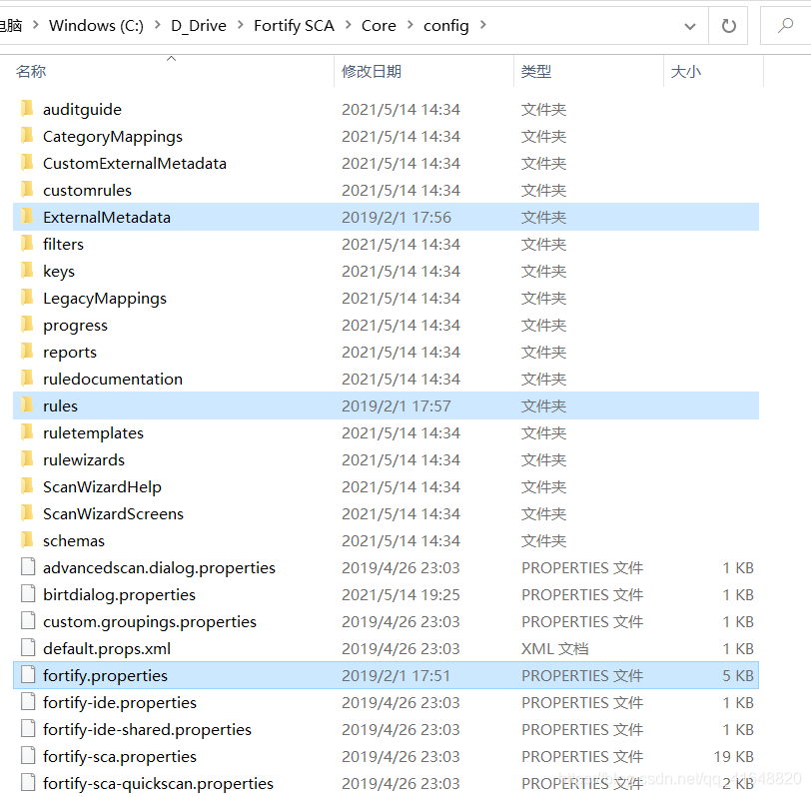
Task: Select the ruledocumentation folder icon
Action: pos(27,379)
